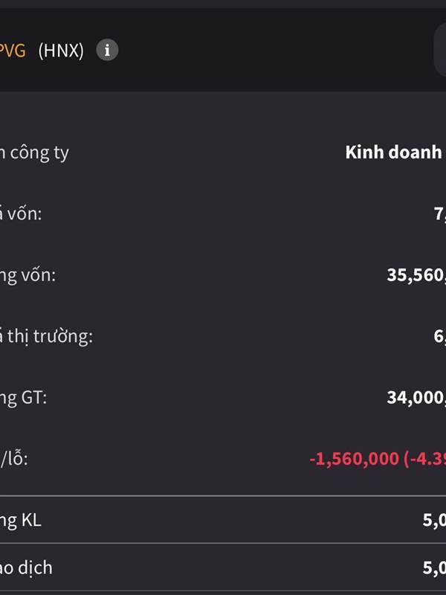Image resolution: width=446 pixels, height=595 pixels.
Task: Click the 'Kinh doanh' company value
Action: [394, 152]
